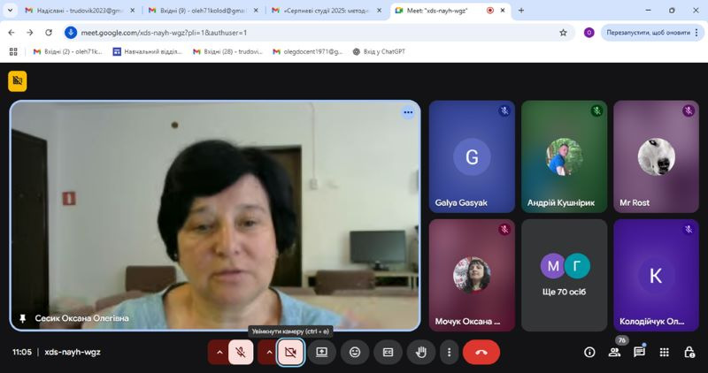This screenshot has height=373, width=708.
Task: Open host controls lock icon
Action: [689, 353]
